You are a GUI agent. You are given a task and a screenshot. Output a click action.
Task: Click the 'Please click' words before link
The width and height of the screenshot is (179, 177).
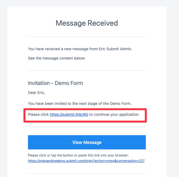coord(38,114)
